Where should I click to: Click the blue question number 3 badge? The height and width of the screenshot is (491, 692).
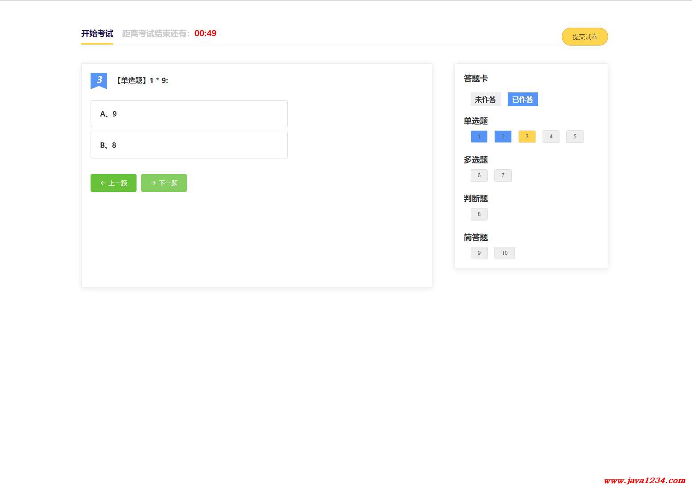click(x=99, y=80)
